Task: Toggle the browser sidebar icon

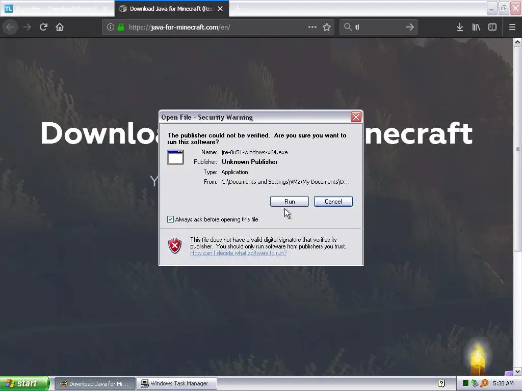Action: point(492,27)
